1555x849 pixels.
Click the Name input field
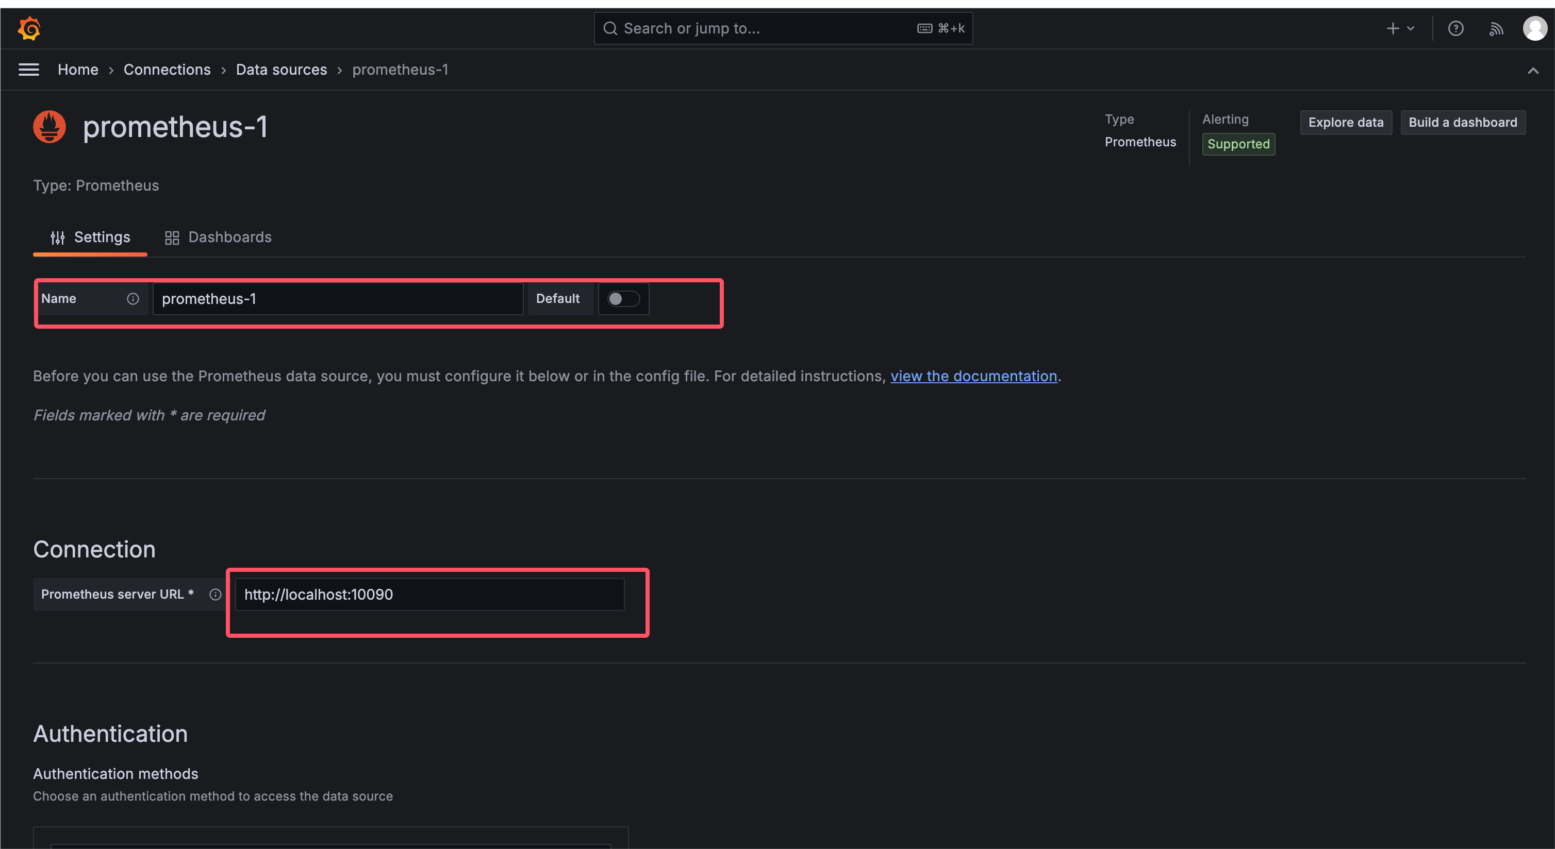[337, 298]
